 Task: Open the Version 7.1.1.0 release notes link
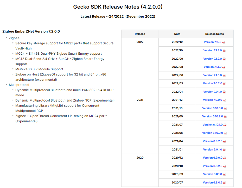point(212,67)
